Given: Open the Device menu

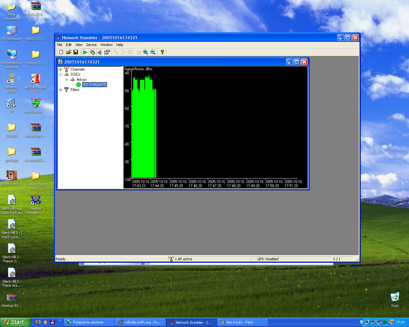Looking at the screenshot, I should pyautogui.click(x=91, y=45).
